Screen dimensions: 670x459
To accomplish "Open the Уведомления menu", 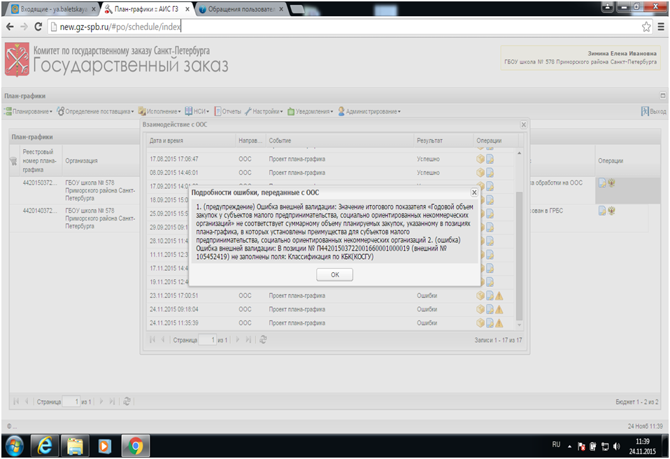I will click(x=311, y=111).
